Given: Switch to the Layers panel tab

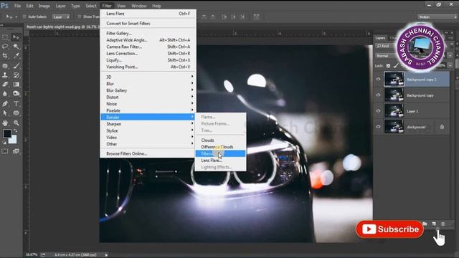Looking at the screenshot, I should point(380,38).
